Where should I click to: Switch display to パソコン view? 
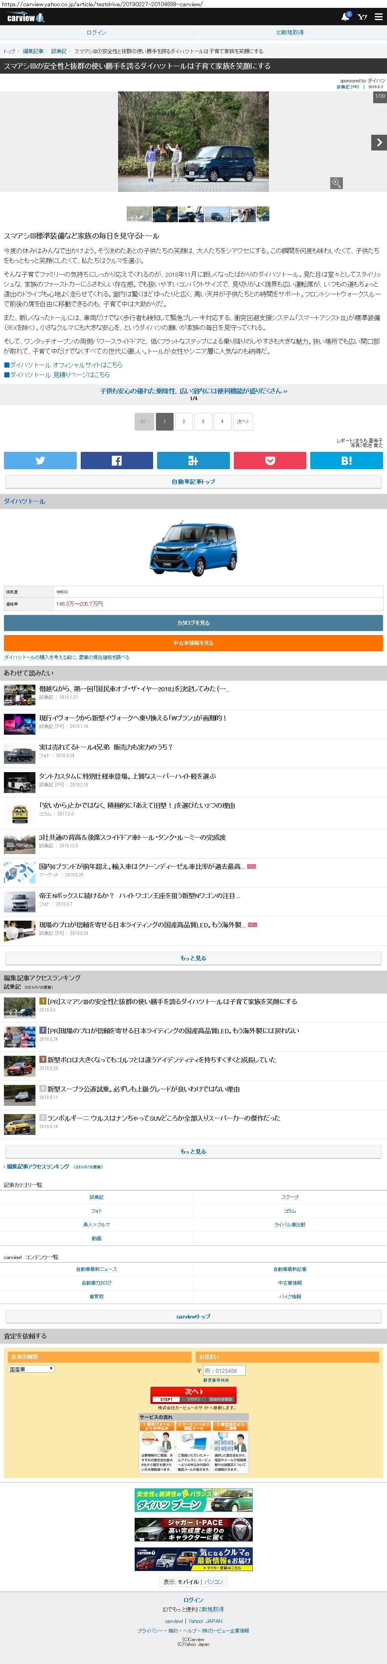[x=214, y=1582]
